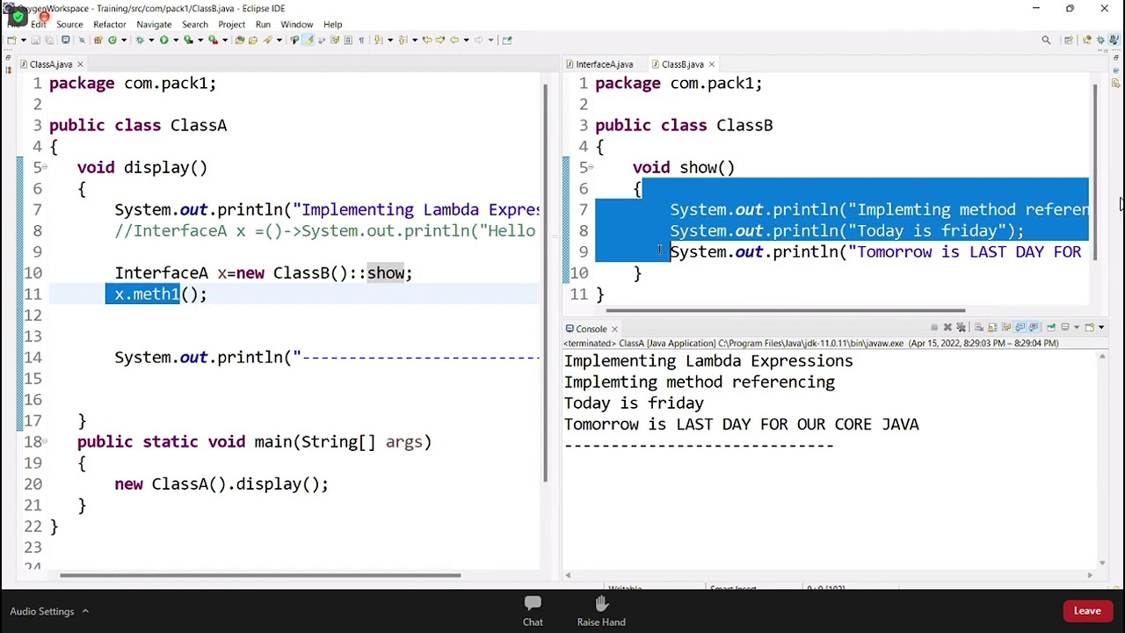
Task: Click the External Tools run icon
Action: point(213,40)
